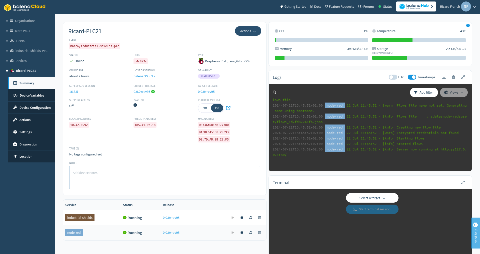Viewport: 480px width, 254px height.
Task: Click the Memory icon
Action: pos(277,49)
